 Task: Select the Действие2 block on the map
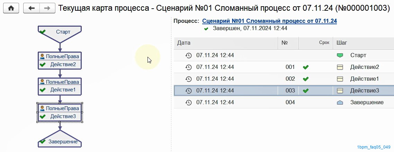tap(60, 61)
